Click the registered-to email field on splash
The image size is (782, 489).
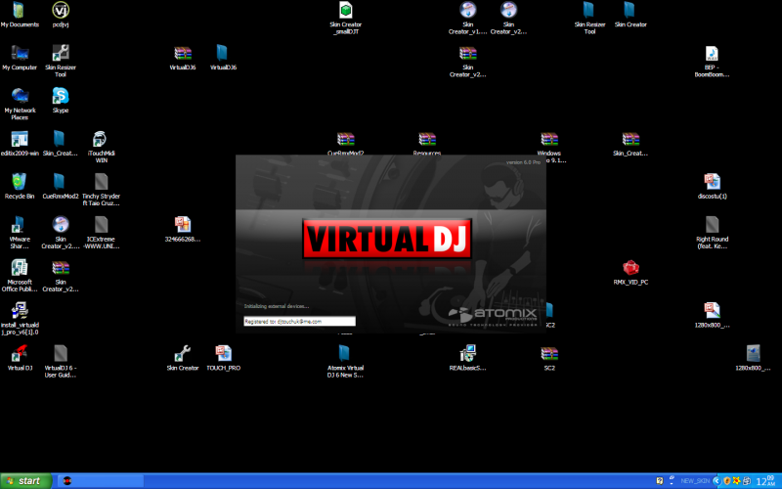(x=299, y=321)
